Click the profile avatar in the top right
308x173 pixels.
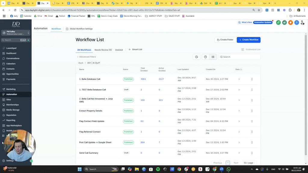tap(303, 22)
